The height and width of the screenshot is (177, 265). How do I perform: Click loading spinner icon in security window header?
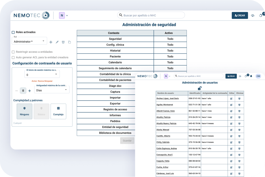click(261, 15)
